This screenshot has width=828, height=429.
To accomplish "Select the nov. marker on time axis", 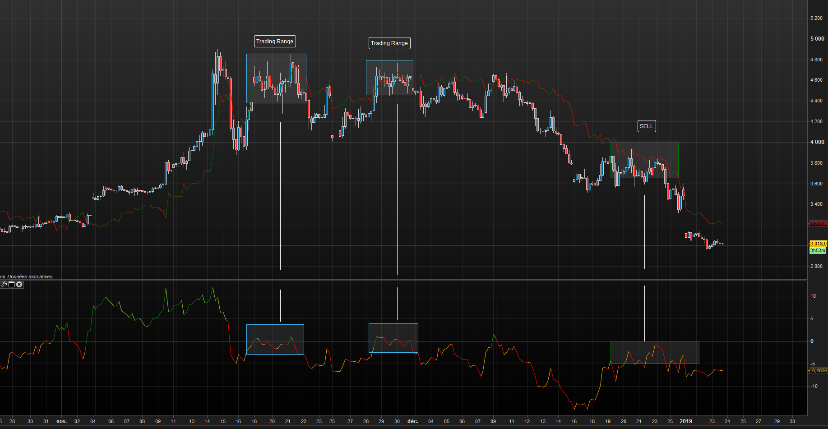I will point(61,421).
